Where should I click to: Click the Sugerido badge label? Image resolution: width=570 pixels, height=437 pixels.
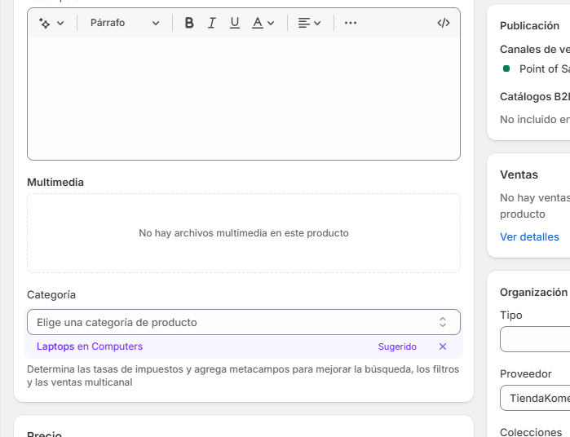pyautogui.click(x=397, y=347)
